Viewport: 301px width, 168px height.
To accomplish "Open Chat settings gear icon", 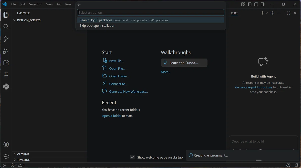I will coord(272,13).
